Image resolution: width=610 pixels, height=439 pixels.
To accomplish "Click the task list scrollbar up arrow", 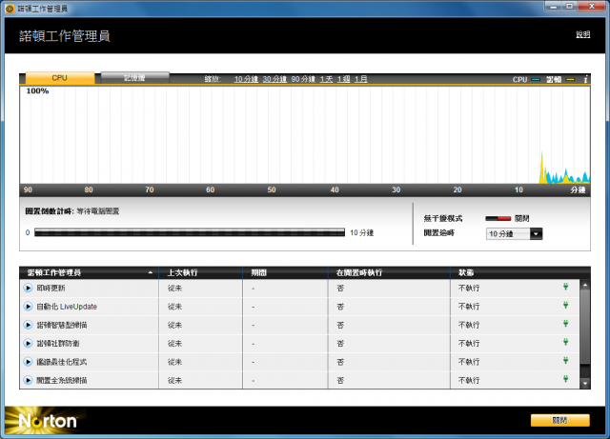I will point(585,285).
